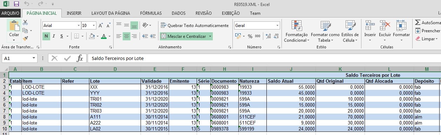
Task: Open the Arial font name dropdown
Action: tap(79, 26)
